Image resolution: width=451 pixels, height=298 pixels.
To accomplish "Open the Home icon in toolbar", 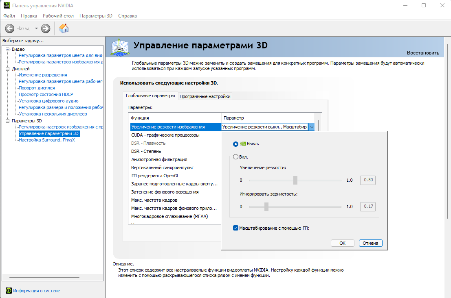I will 64,28.
